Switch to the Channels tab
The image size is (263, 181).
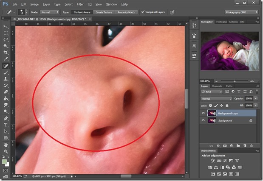[x=217, y=86]
